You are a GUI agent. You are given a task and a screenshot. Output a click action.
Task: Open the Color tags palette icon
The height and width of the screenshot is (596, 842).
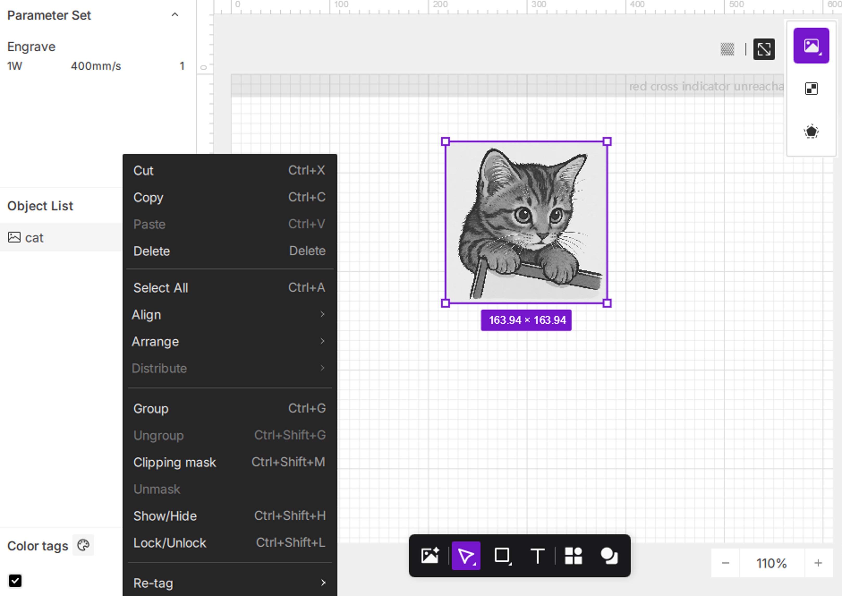tap(83, 545)
